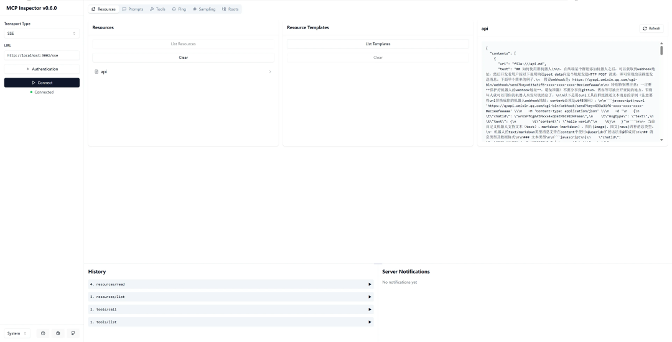Click the api JSON content scrollbar thumb
Screen dimensions: 672x342
pyautogui.click(x=661, y=50)
